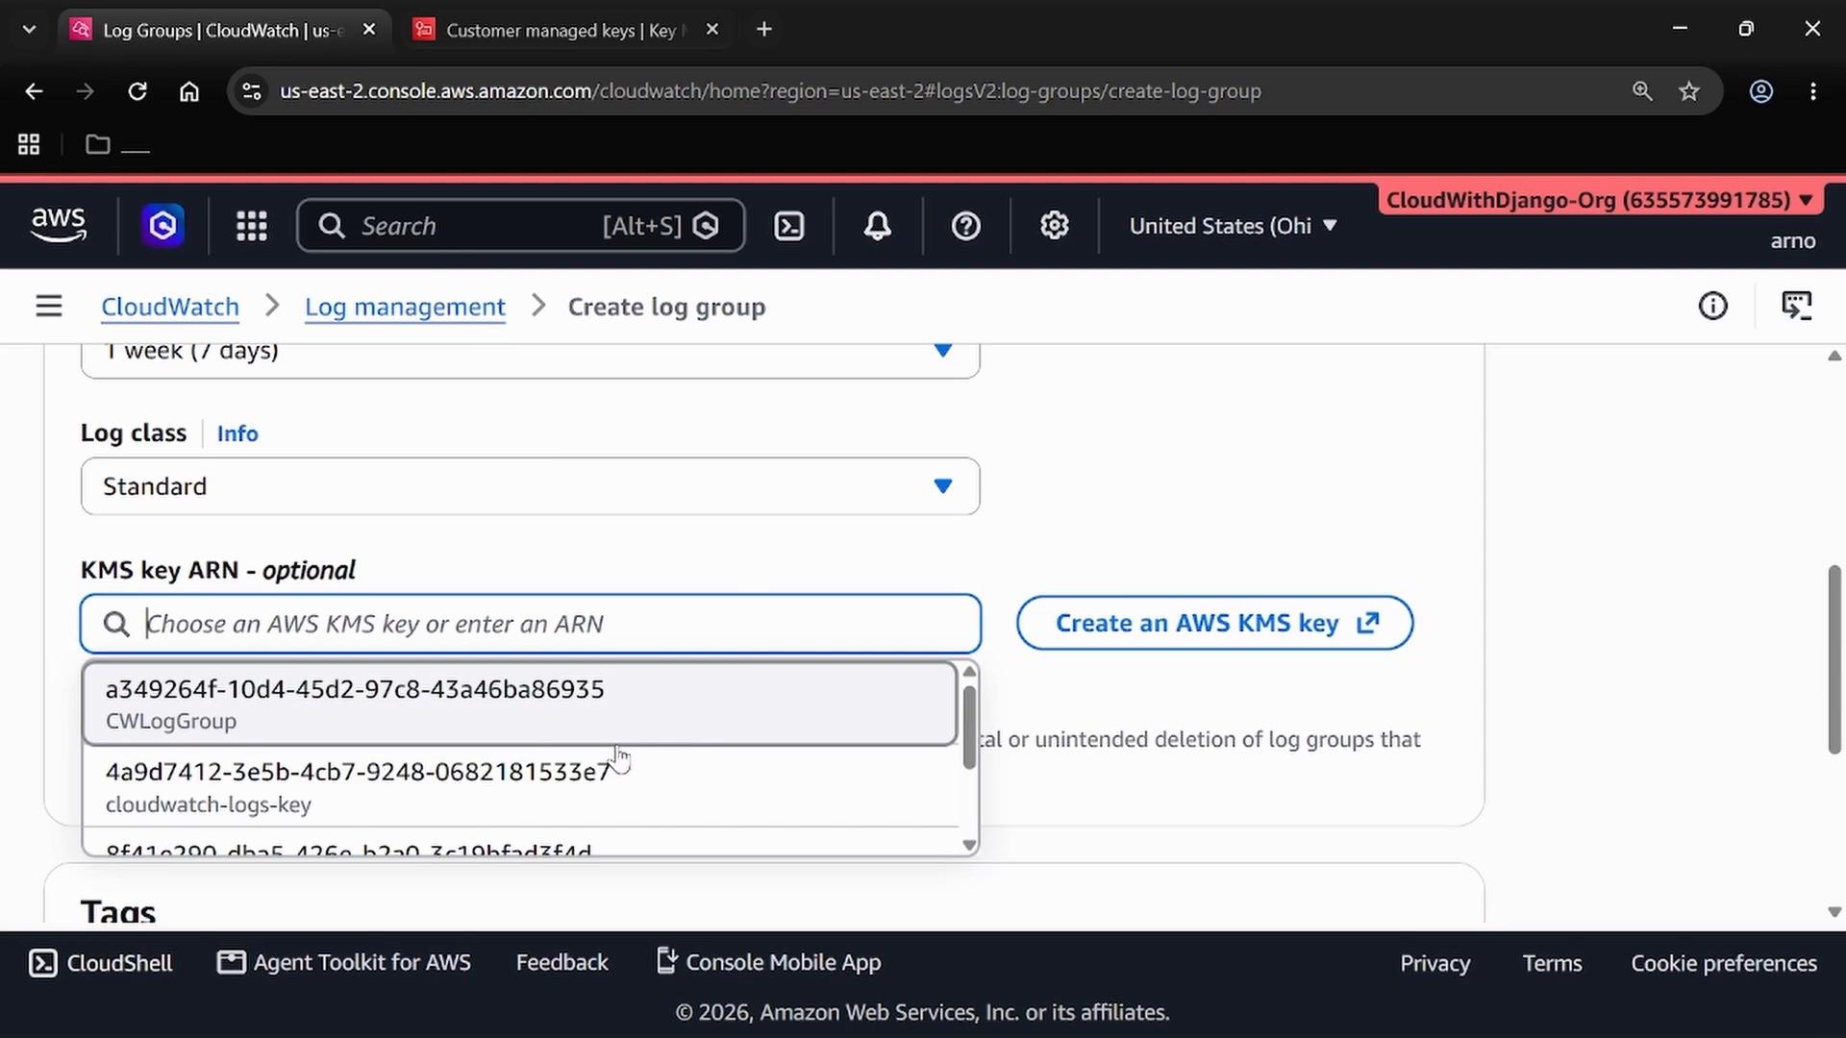Open Agent Toolkit for AWS in footer

click(x=344, y=963)
